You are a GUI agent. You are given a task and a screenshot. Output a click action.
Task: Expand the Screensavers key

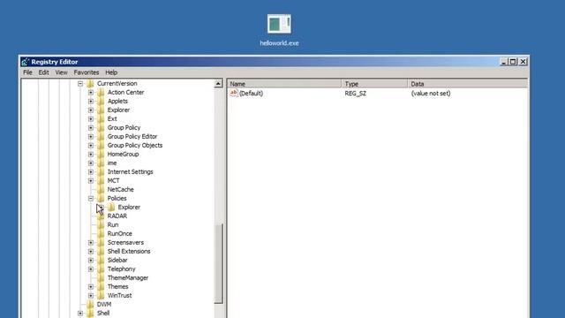click(x=91, y=243)
